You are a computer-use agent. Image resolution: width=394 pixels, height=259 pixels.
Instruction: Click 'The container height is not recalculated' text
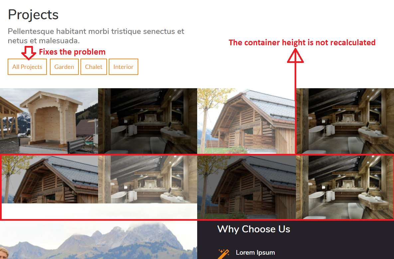(x=302, y=43)
